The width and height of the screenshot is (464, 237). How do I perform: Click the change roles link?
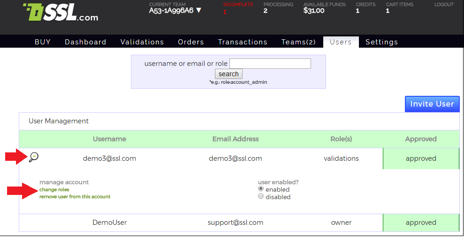54,190
